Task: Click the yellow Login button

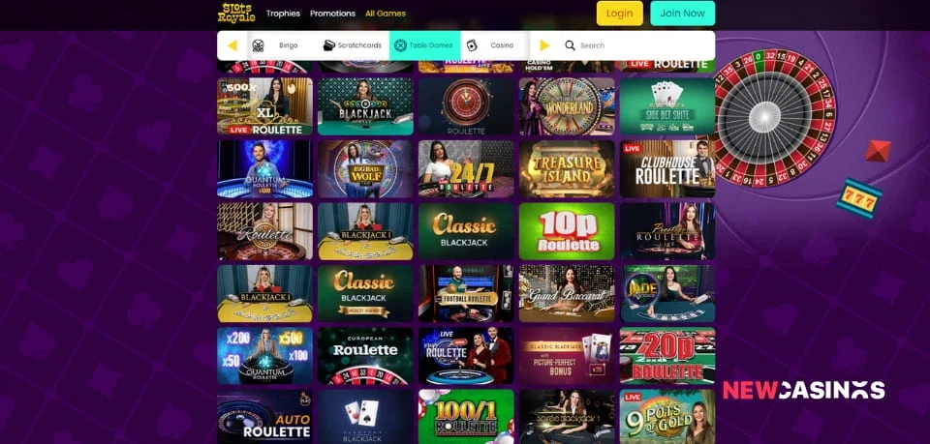Action: click(620, 13)
